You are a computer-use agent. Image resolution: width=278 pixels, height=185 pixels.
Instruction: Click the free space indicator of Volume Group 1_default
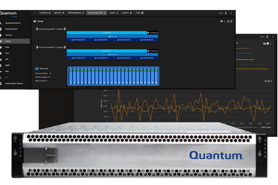[x=153, y=33]
